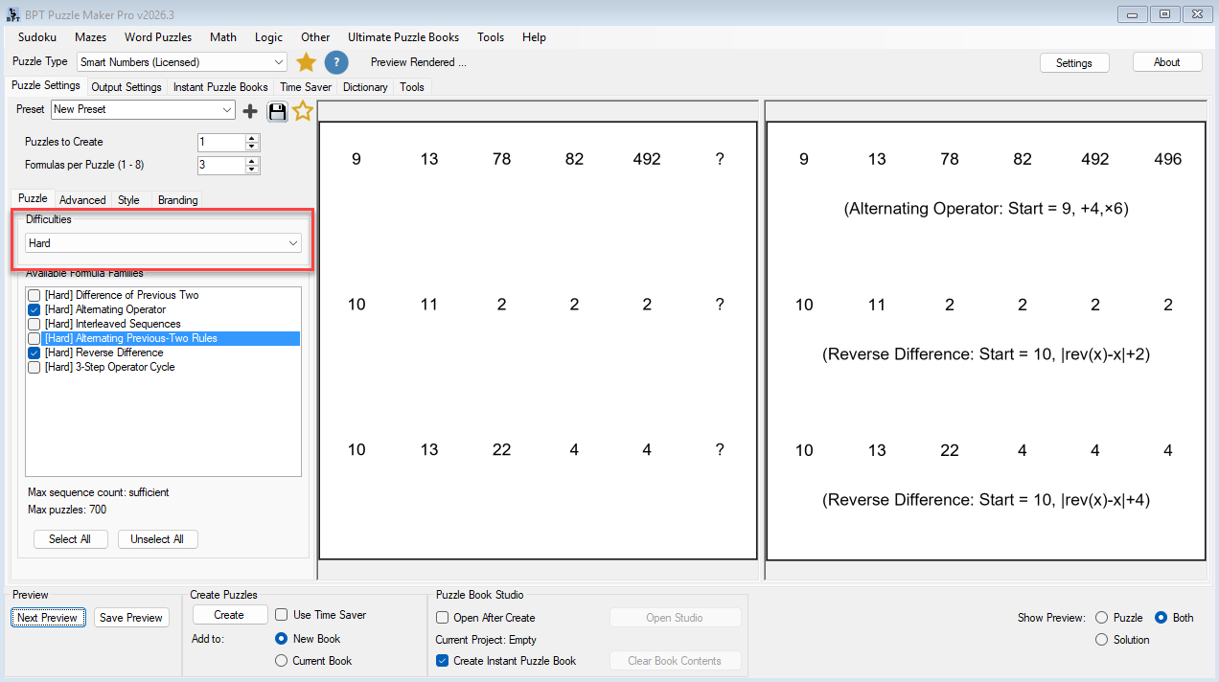Click the gold favorite star beside Puzzle Type
This screenshot has height=682, width=1219.
click(306, 62)
